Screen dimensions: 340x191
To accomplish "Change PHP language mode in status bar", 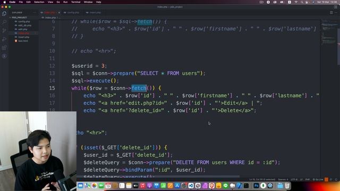I will pyautogui.click(x=308, y=179).
